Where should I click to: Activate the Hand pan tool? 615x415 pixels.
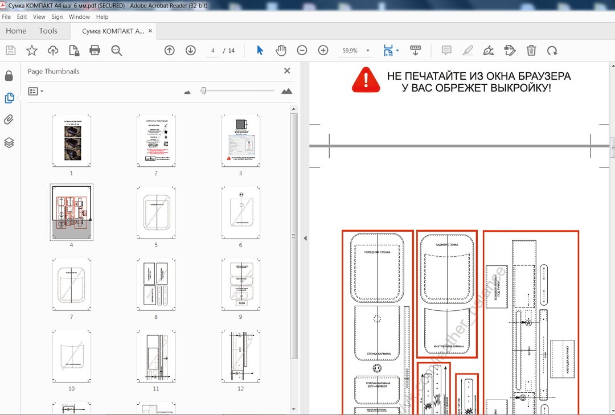coord(281,51)
